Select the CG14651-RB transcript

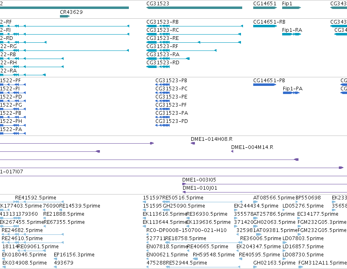(x=265, y=26)
